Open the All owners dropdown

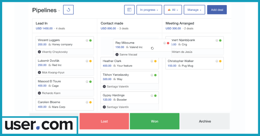coord(173,10)
